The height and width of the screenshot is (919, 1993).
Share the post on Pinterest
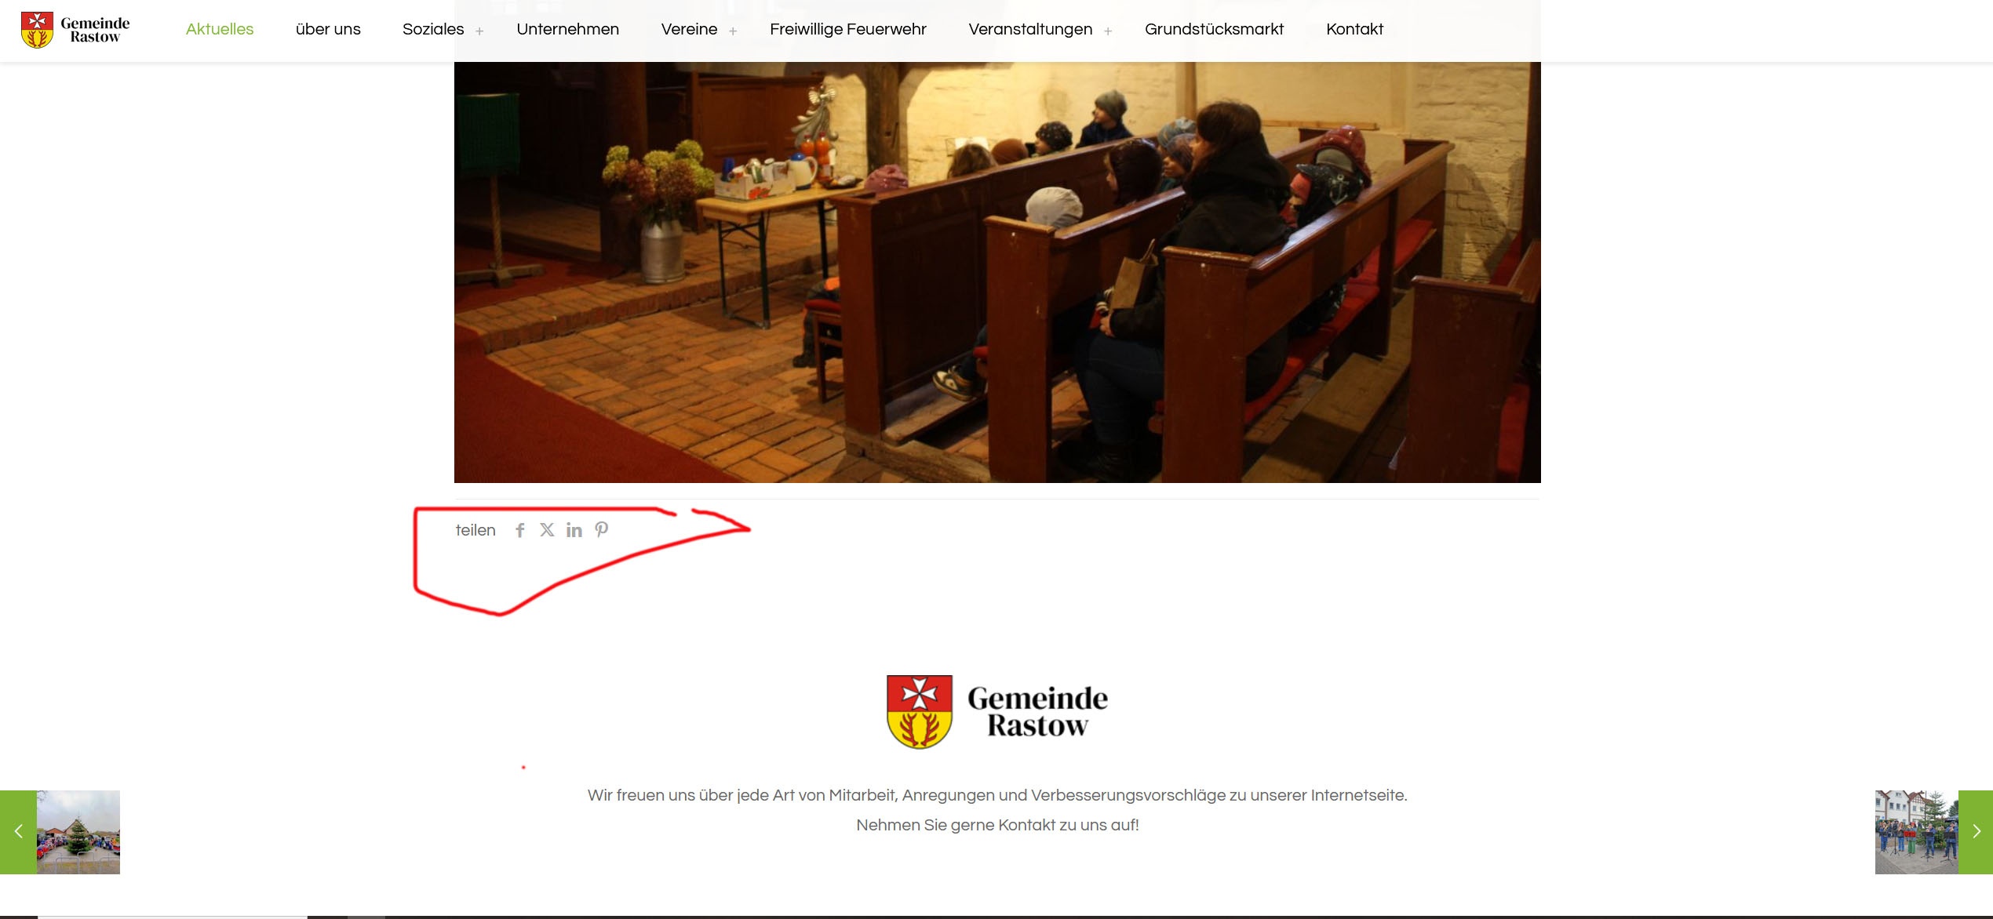click(602, 530)
